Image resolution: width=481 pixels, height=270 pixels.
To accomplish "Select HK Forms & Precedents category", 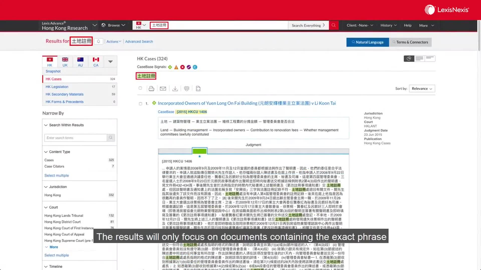I will [80, 102].
